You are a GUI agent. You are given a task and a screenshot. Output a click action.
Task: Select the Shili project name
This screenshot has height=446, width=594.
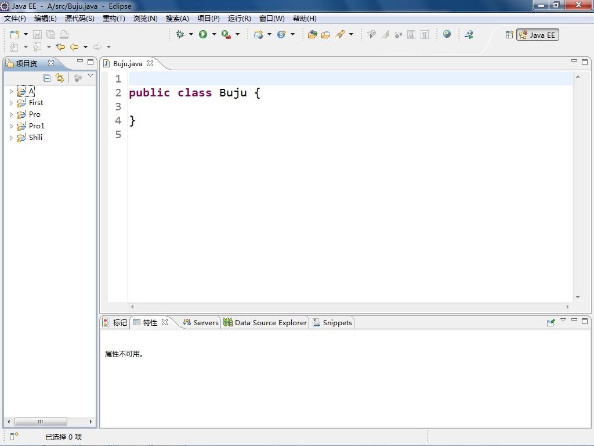pyautogui.click(x=35, y=137)
